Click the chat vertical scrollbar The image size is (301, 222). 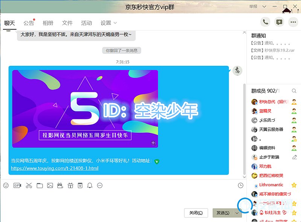click(244, 129)
